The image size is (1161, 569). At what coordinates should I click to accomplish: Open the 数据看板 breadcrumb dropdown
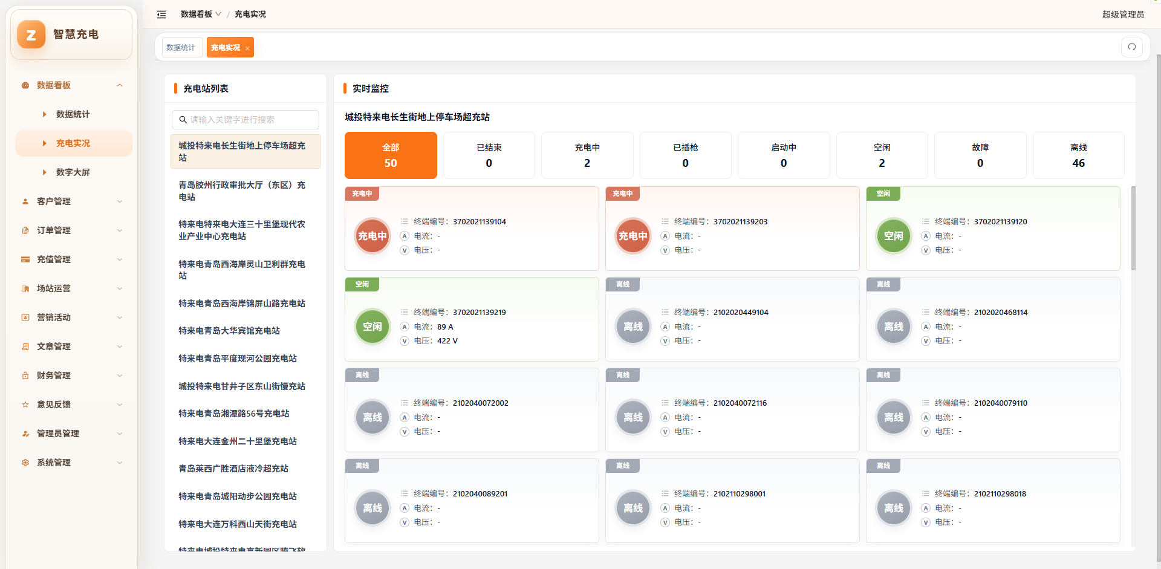pyautogui.click(x=201, y=14)
